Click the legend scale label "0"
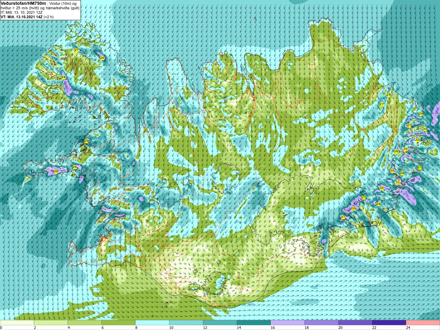 1,328
